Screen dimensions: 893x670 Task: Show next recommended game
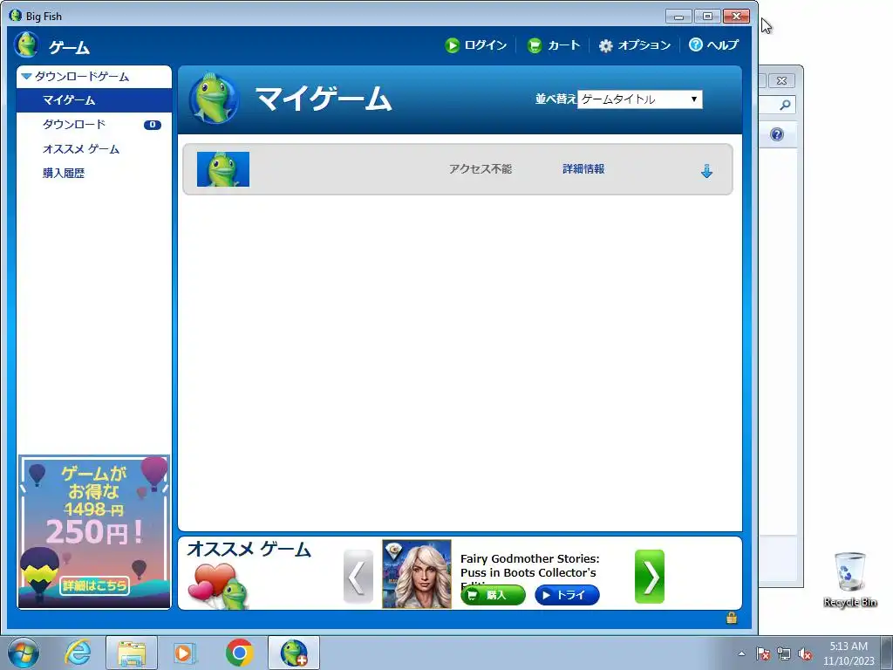click(x=650, y=577)
